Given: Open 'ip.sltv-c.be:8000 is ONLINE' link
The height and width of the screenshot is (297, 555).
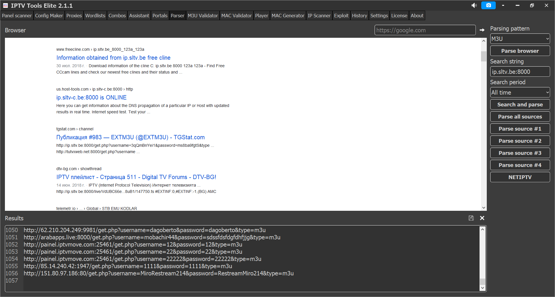Looking at the screenshot, I should pos(91,97).
